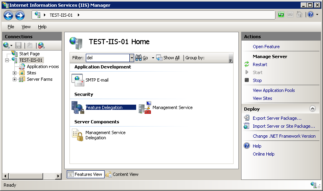Click the Up folder icon in Connections toolbar
The image size is (323, 191).
coord(30,45)
